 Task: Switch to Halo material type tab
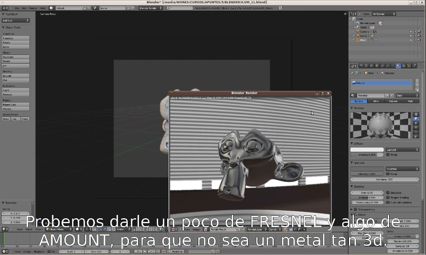click(x=411, y=101)
